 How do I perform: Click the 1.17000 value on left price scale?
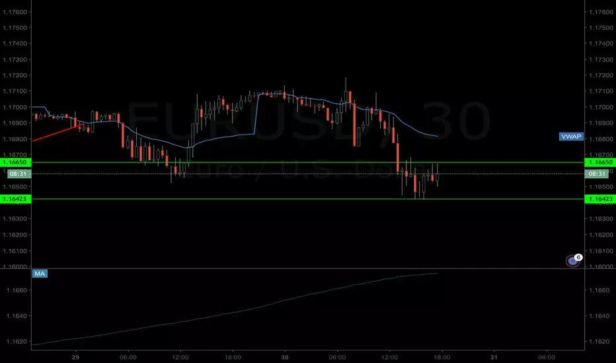[15, 107]
